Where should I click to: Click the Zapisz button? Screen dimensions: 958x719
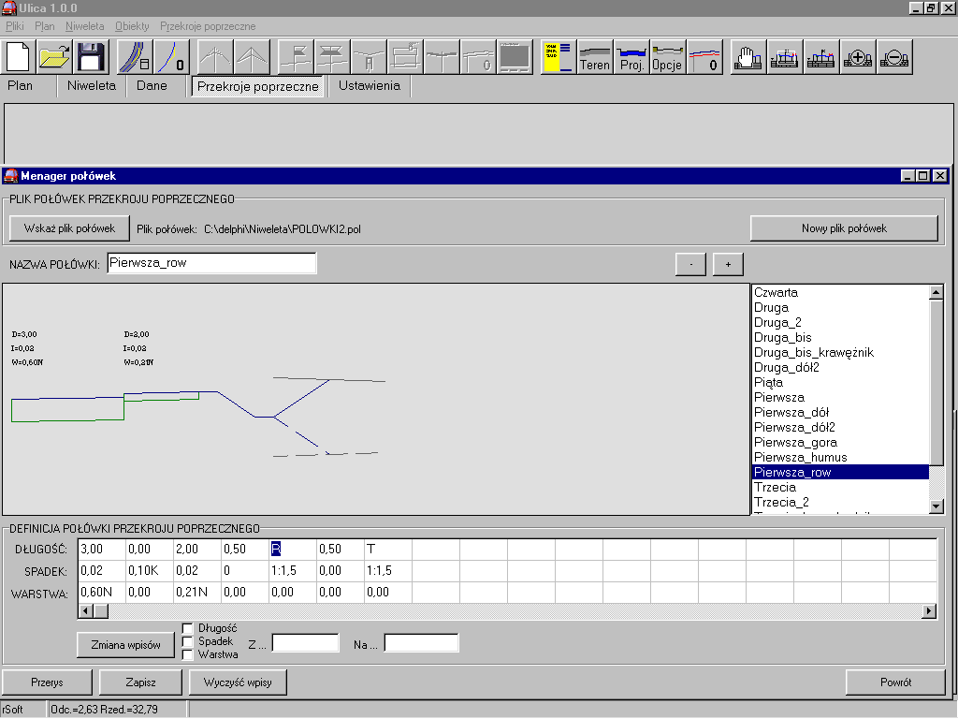pyautogui.click(x=140, y=682)
